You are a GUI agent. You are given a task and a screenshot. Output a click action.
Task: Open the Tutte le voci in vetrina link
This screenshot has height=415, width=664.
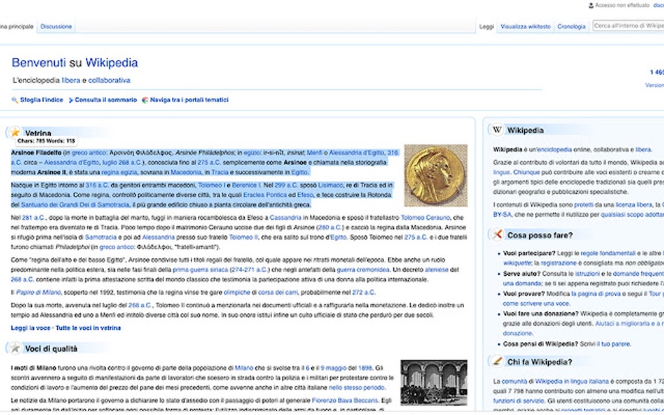(x=88, y=328)
